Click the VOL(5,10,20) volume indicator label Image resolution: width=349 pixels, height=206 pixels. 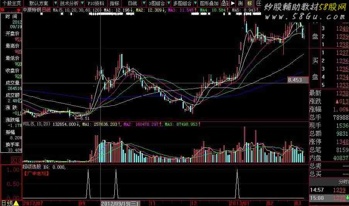click(37, 124)
